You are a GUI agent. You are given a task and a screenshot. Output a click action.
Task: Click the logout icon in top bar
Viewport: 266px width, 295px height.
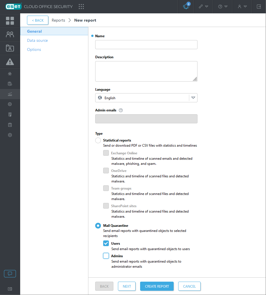259,7
